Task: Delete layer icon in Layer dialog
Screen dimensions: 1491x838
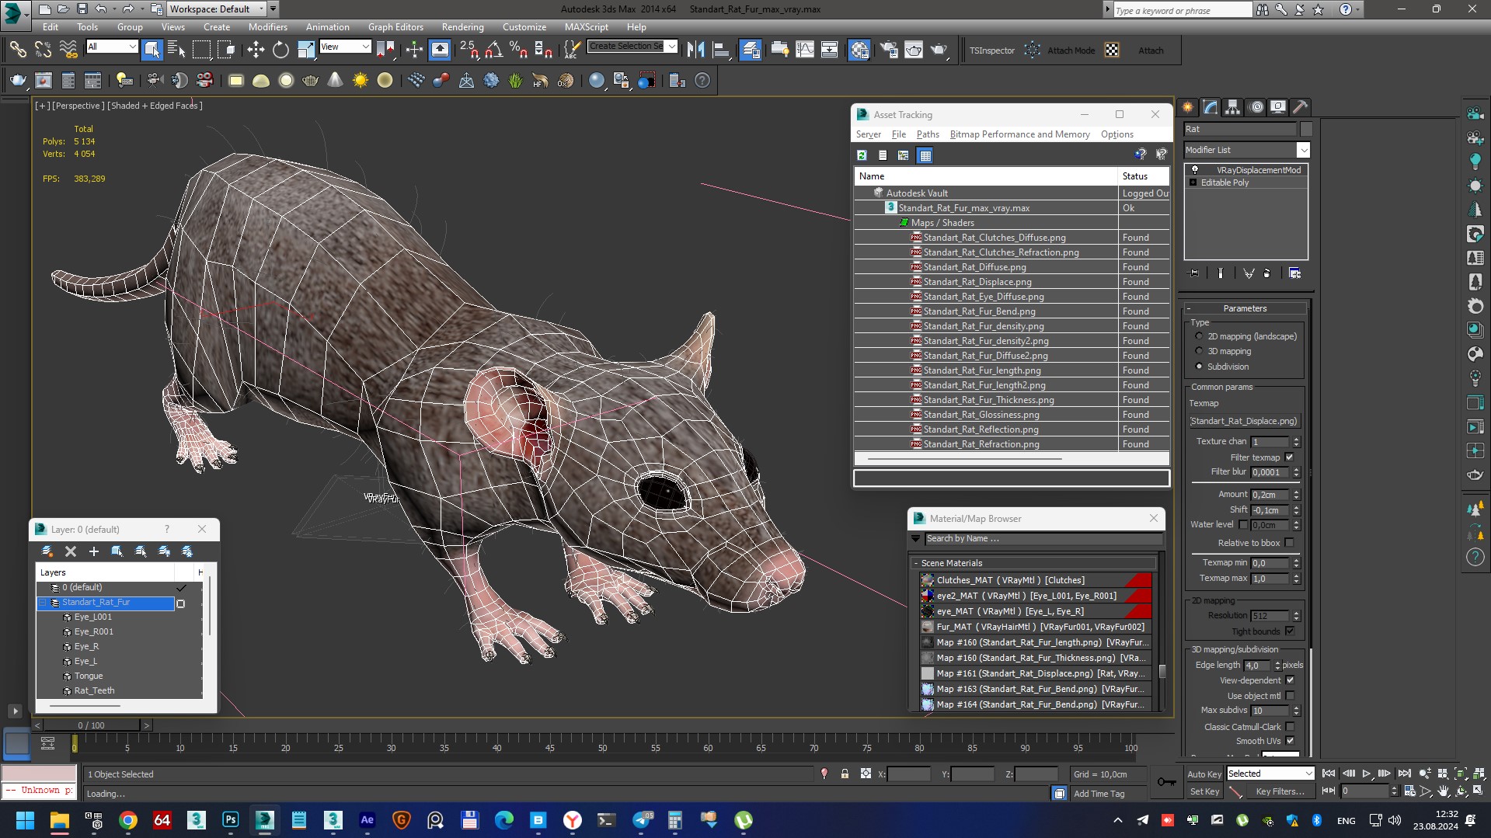Action: tap(71, 551)
